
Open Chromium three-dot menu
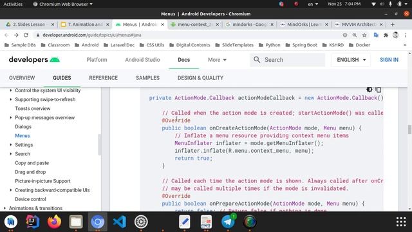(406, 35)
